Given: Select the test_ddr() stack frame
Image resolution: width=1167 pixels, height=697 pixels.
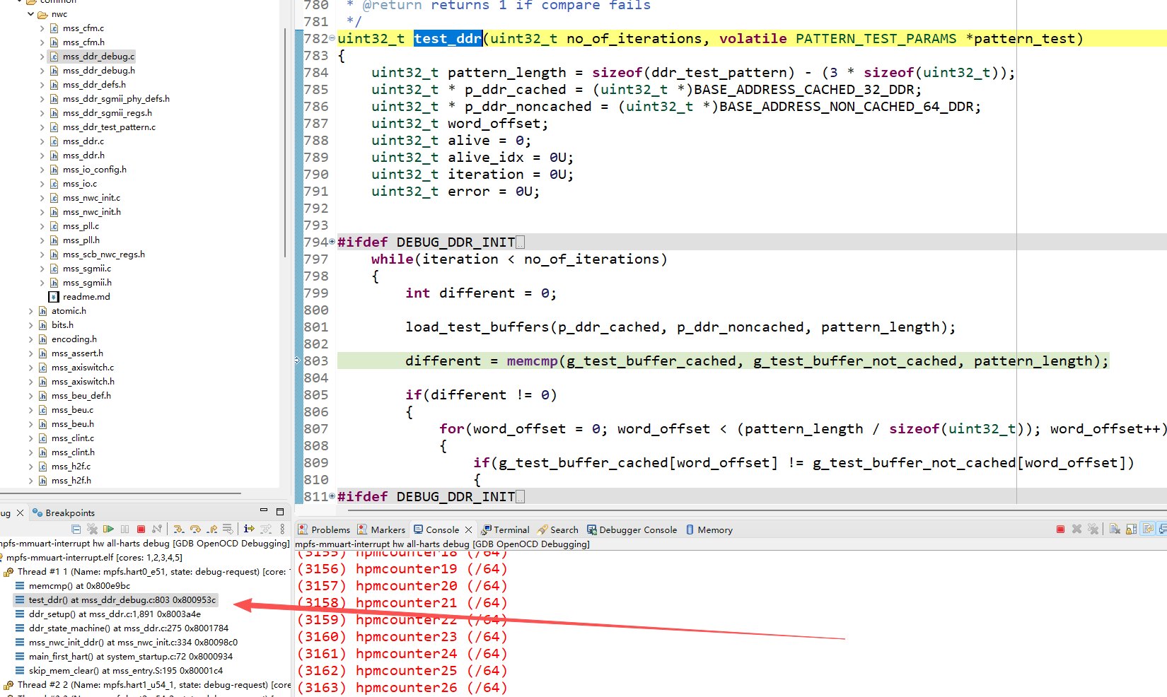Looking at the screenshot, I should 122,600.
